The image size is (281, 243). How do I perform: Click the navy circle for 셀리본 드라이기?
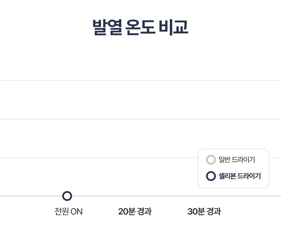click(211, 176)
